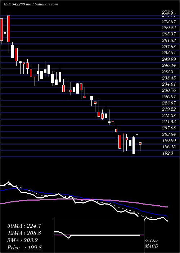
Task: Select the 199.99 price label
Action: pyautogui.click(x=169, y=140)
